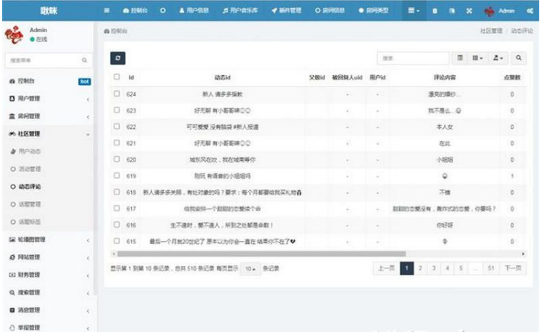Click the trash icon in top bar
The image size is (545, 332).
[x=435, y=11]
